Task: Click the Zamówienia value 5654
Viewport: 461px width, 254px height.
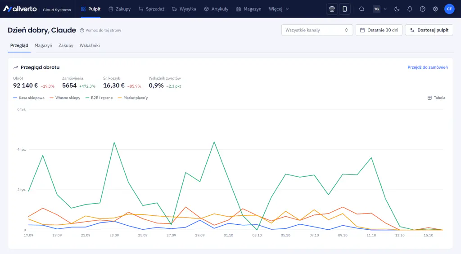Action: [69, 85]
